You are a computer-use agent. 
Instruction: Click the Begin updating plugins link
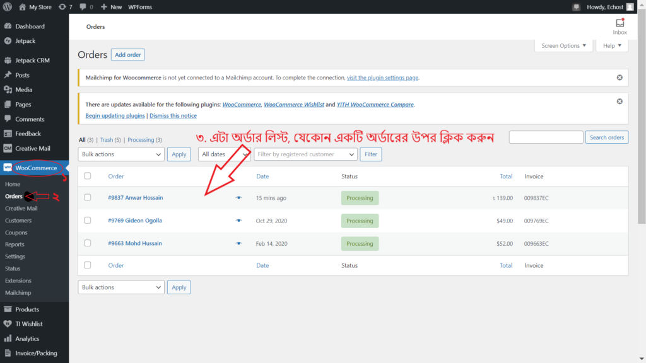click(115, 116)
